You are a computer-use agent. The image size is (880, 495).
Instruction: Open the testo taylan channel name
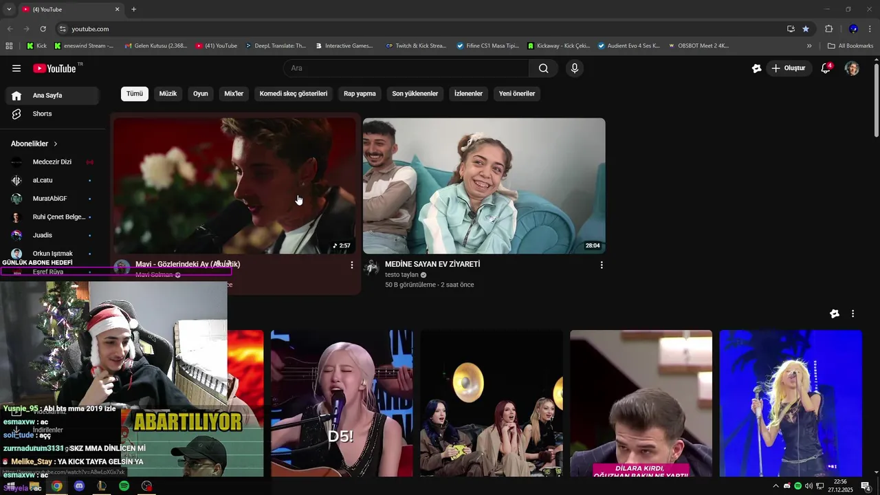(401, 274)
